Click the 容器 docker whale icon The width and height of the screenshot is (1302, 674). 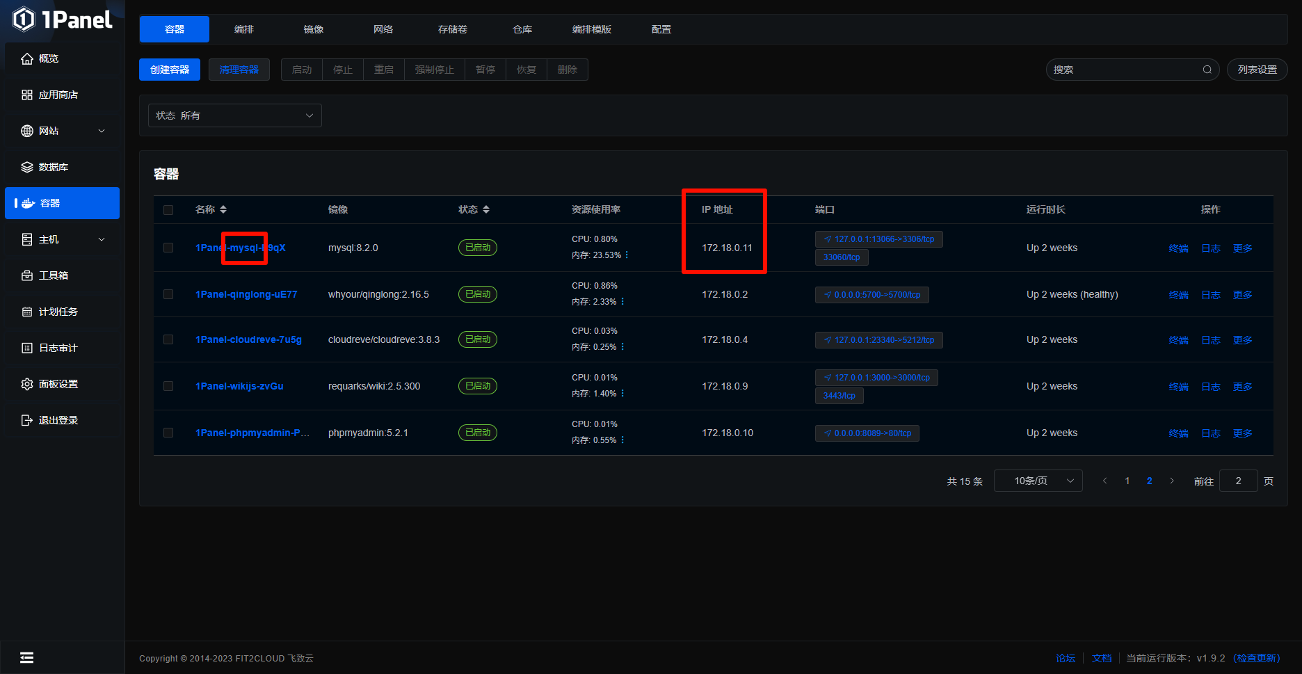pyautogui.click(x=29, y=204)
